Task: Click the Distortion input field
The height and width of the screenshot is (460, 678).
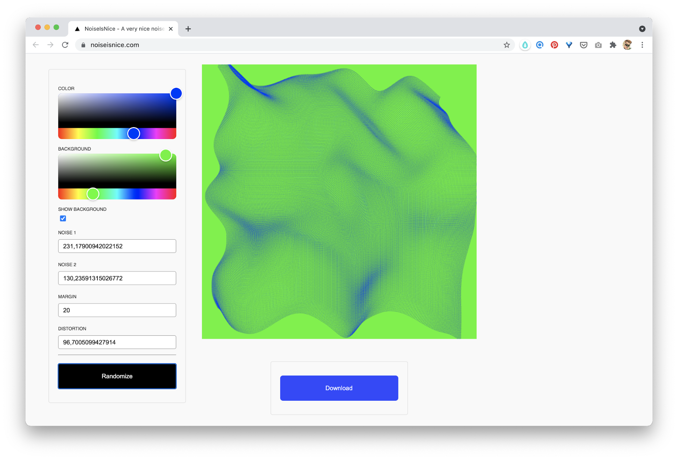Action: (x=117, y=342)
